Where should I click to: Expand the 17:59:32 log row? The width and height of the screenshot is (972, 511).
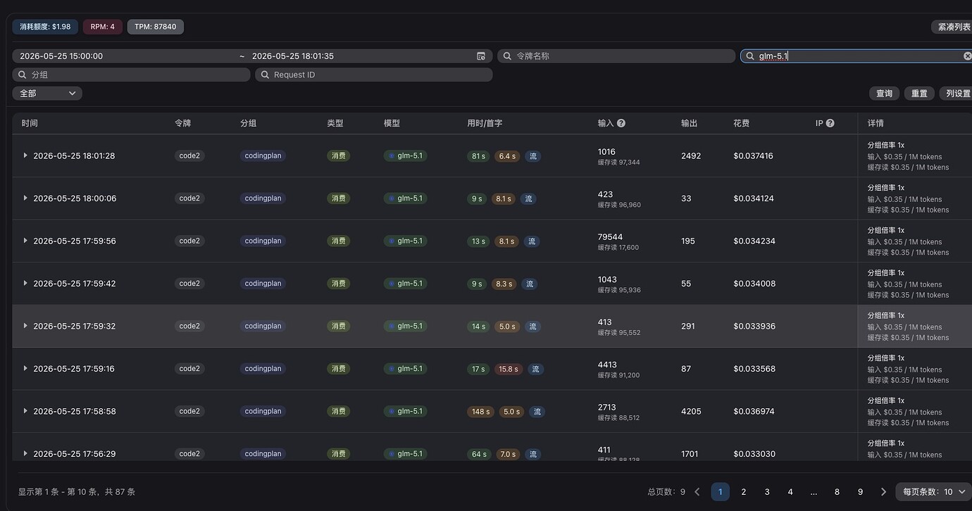click(x=25, y=326)
